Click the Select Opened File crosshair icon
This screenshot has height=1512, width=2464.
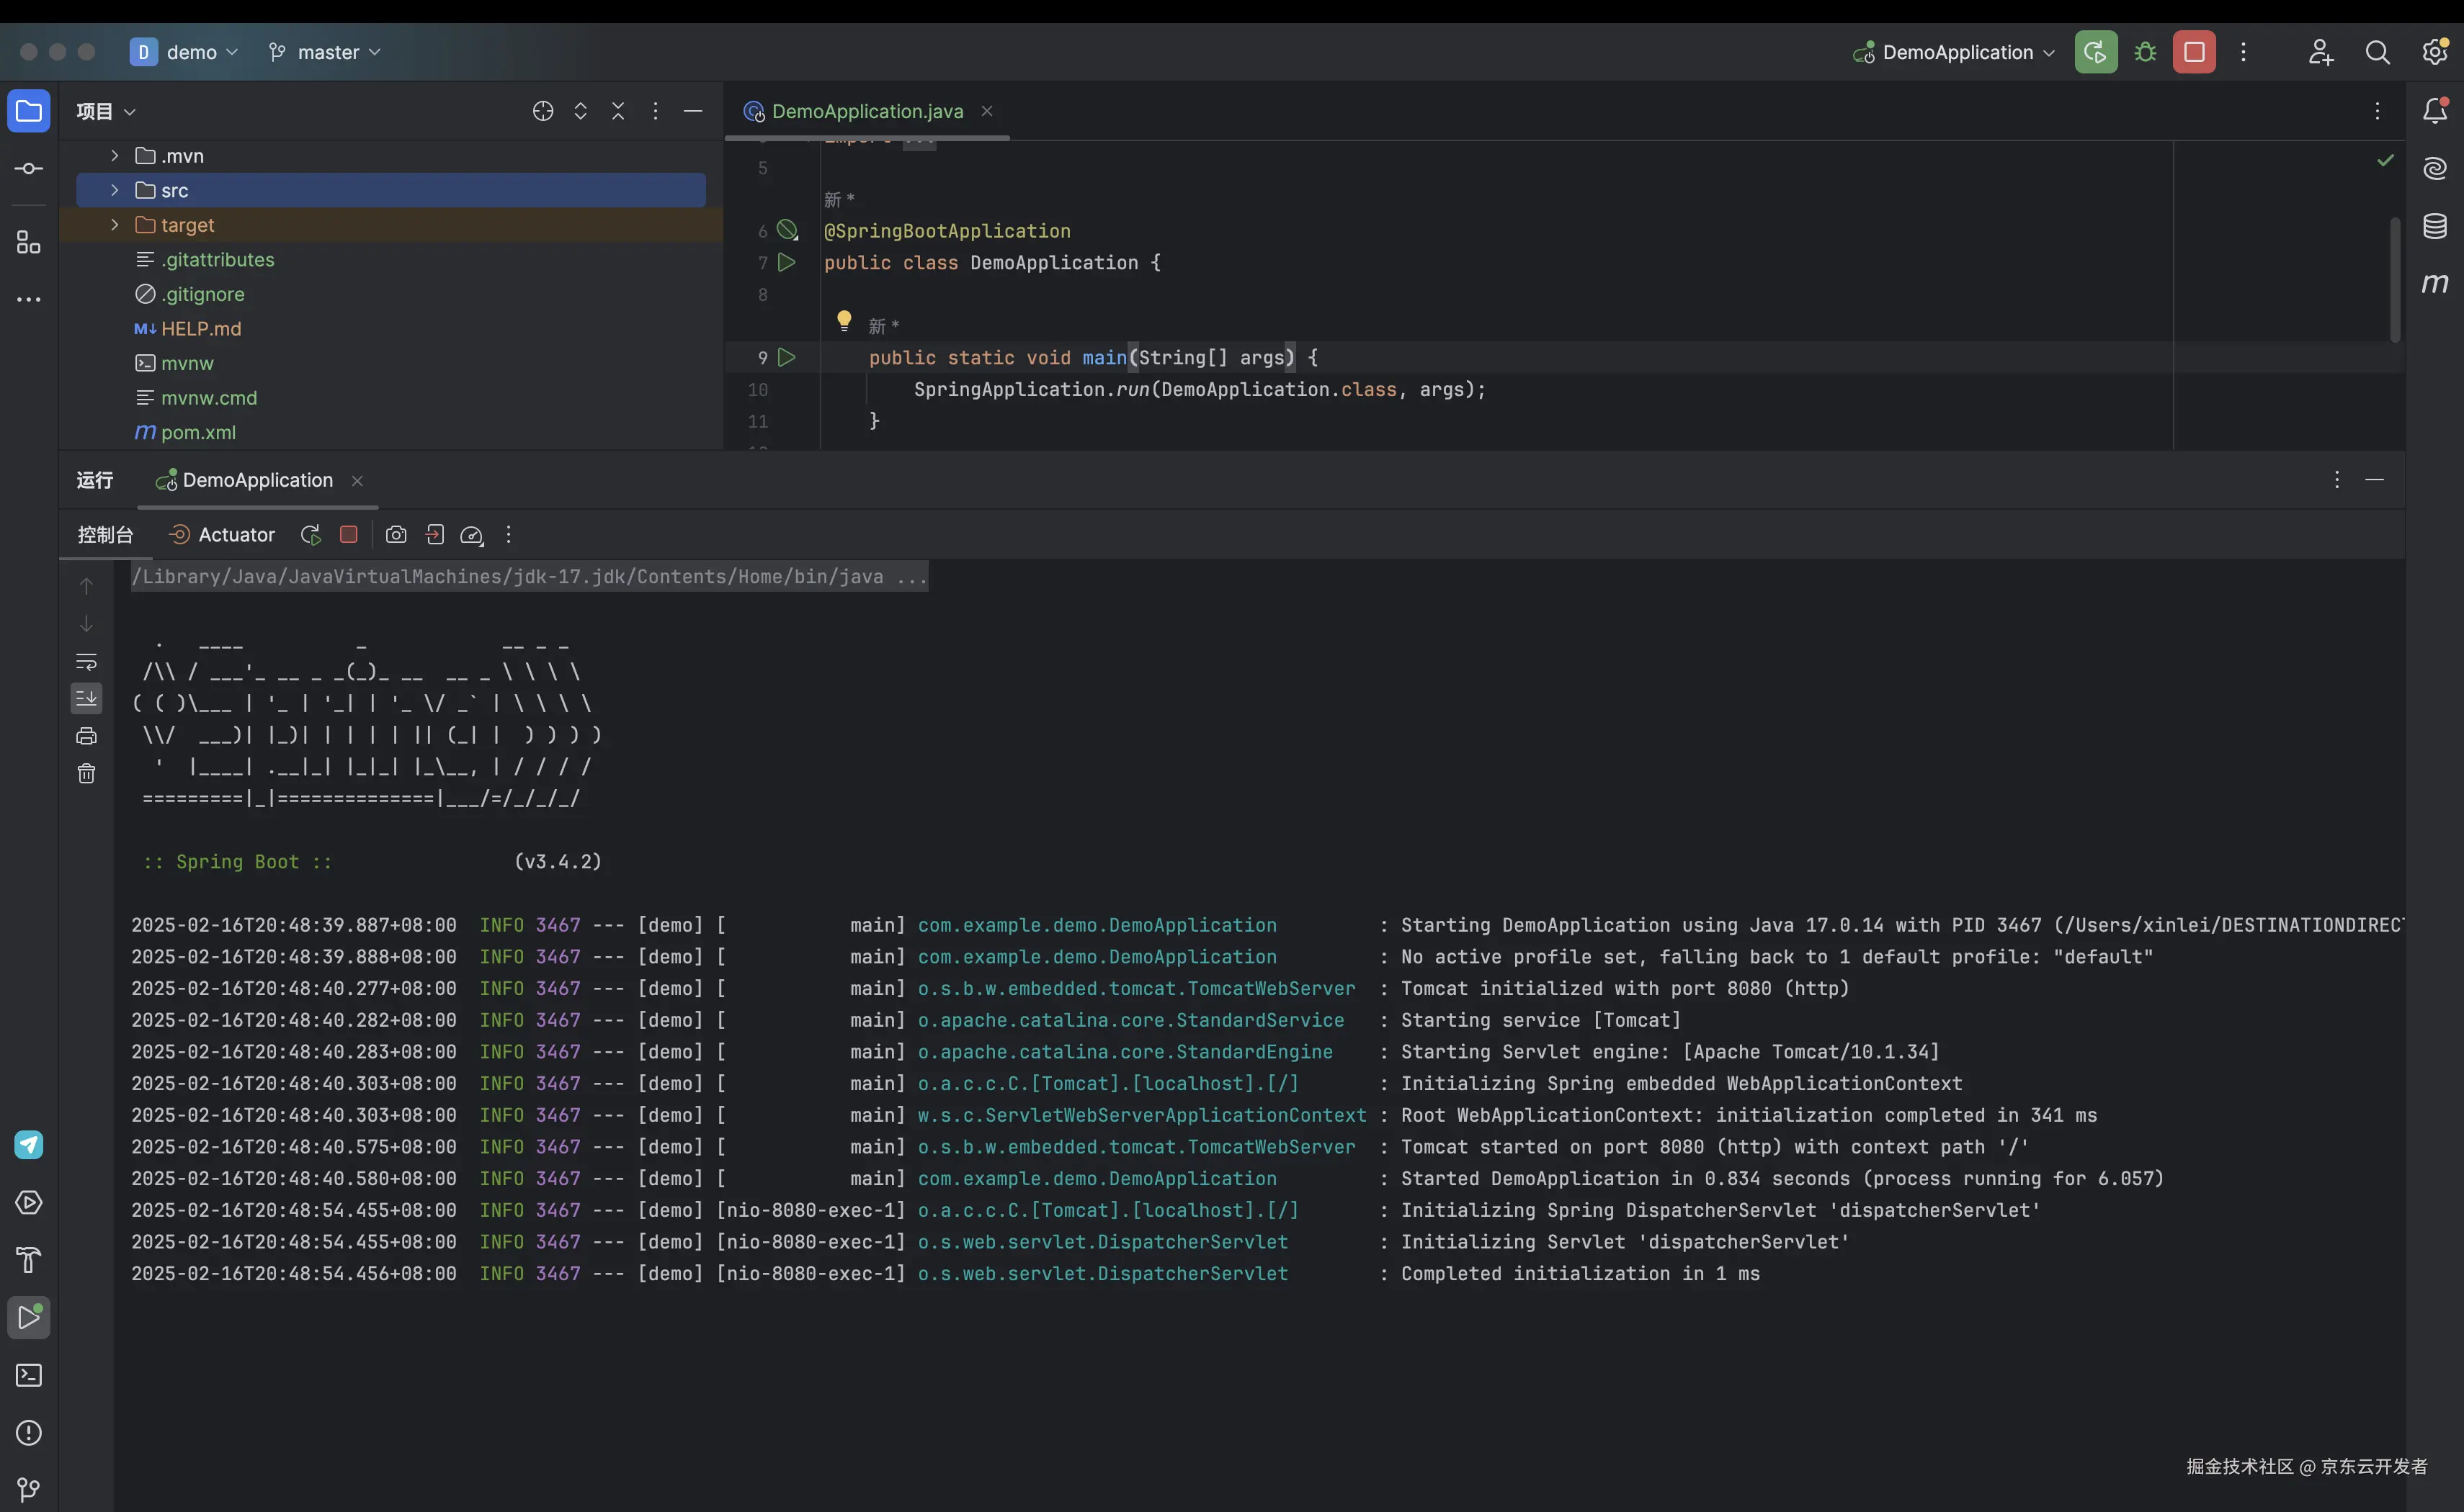543,111
